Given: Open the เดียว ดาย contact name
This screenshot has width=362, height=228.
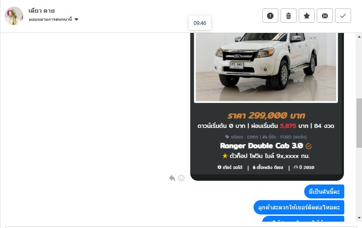Looking at the screenshot, I should pyautogui.click(x=41, y=11).
